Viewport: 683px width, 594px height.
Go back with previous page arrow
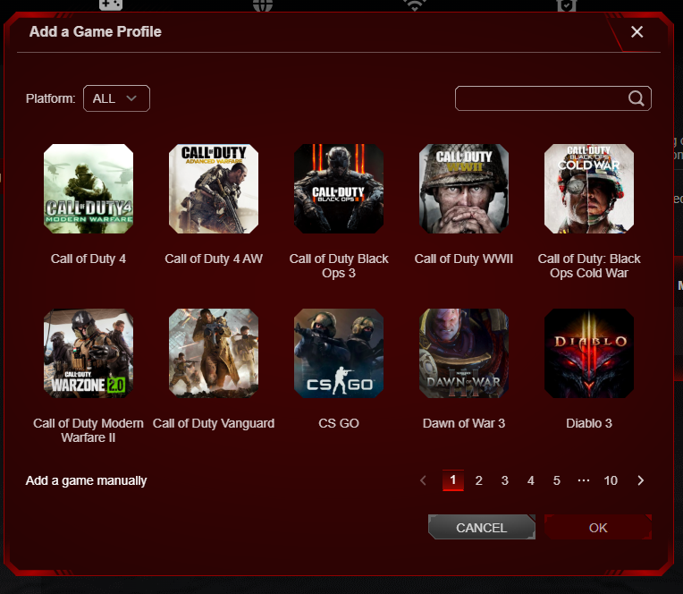tap(424, 480)
